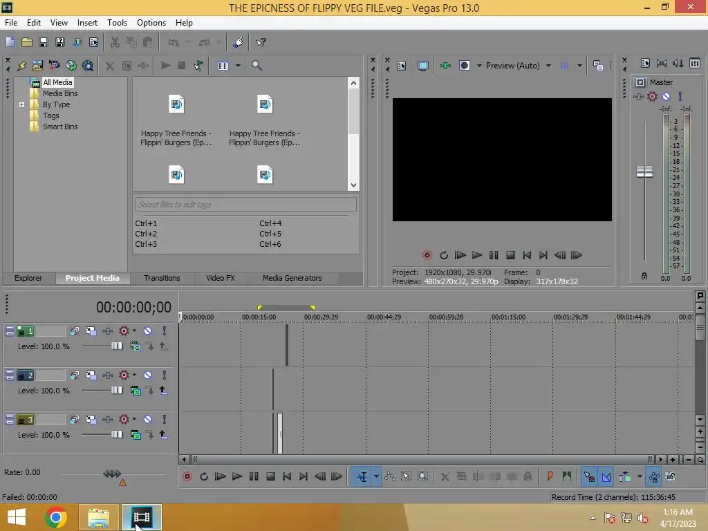Open Auto Ripple mode dropdown arrow
This screenshot has height=531, width=708.
pos(640,476)
